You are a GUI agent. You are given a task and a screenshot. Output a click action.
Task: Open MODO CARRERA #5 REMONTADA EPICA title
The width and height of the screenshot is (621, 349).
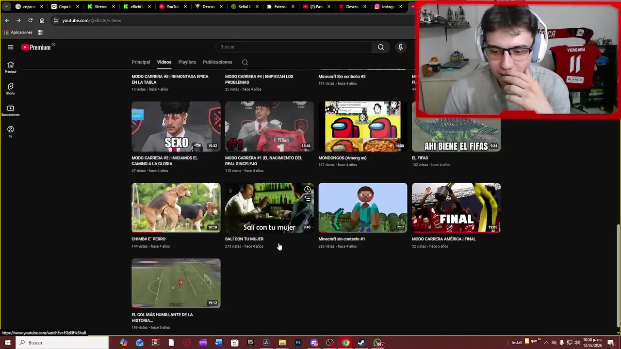tap(170, 79)
